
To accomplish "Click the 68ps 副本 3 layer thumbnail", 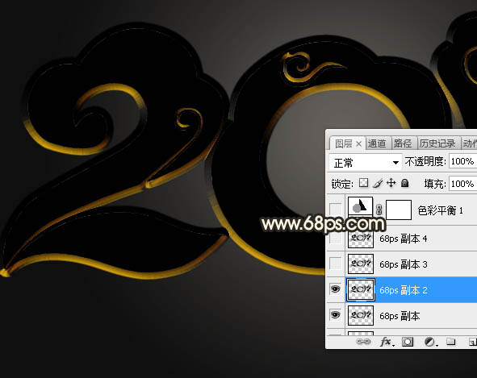I will click(361, 264).
